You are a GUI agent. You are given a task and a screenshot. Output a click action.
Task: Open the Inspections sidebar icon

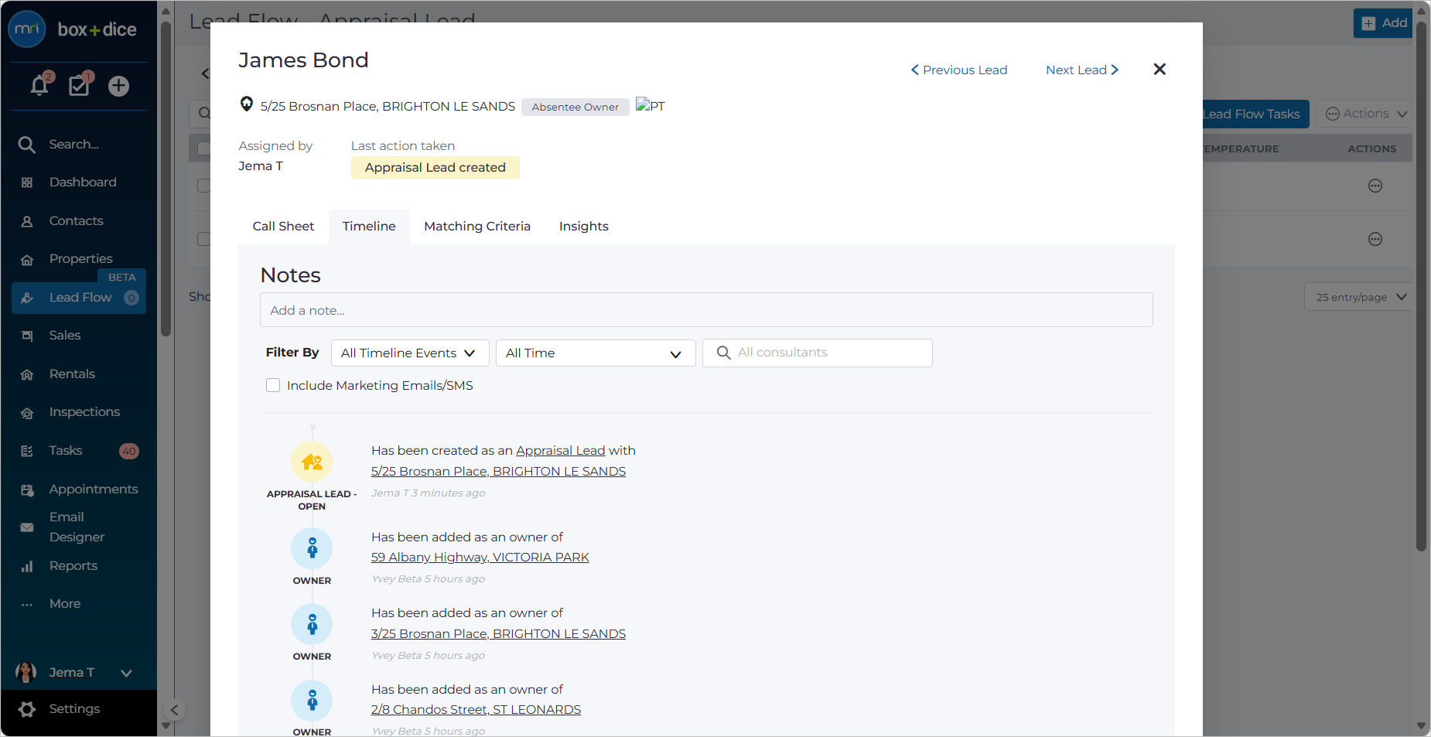tap(27, 412)
